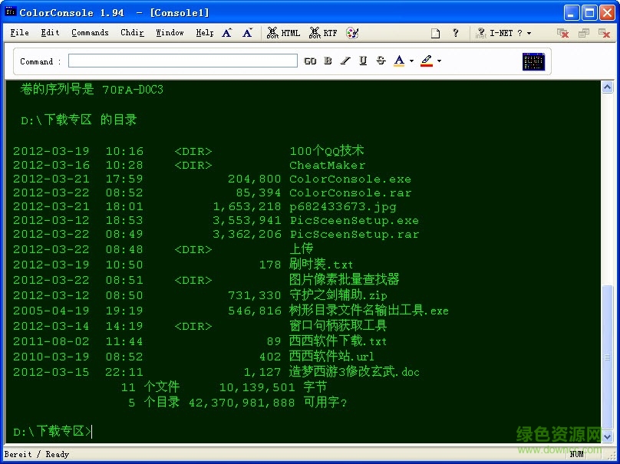This screenshot has width=620, height=464.
Task: Increase font size with the large A icon
Action: (225, 32)
